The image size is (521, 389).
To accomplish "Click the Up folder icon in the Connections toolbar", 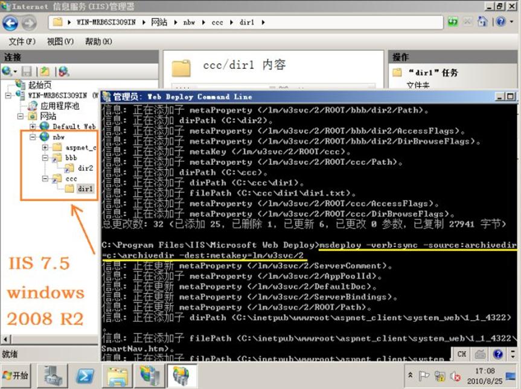I will (45, 71).
